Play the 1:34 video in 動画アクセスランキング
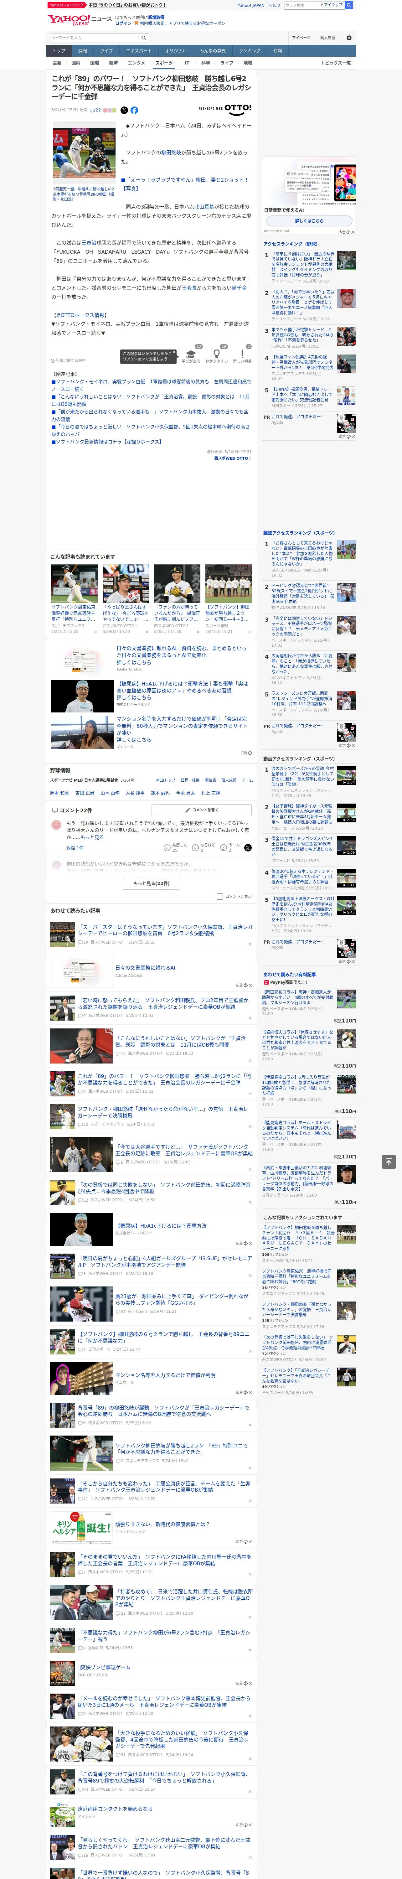 click(347, 775)
